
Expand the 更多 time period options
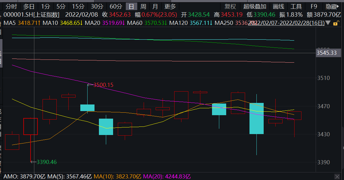coord(170,7)
